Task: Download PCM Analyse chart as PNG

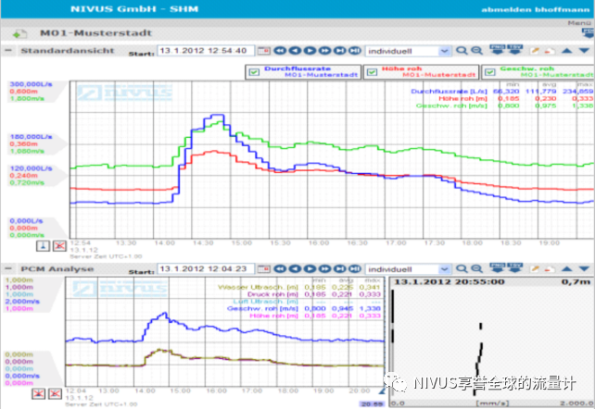Action: [x=498, y=267]
